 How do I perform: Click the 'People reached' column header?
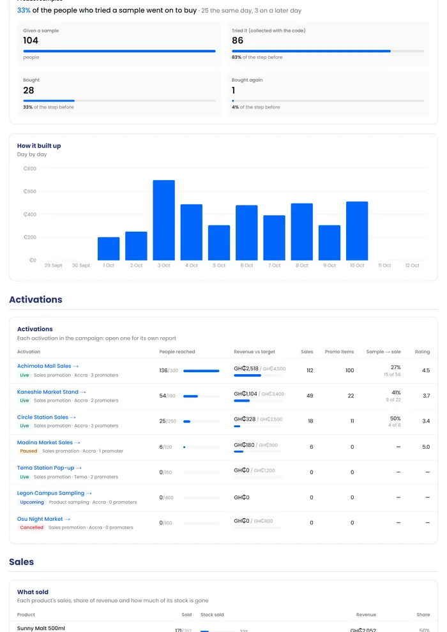pyautogui.click(x=177, y=352)
